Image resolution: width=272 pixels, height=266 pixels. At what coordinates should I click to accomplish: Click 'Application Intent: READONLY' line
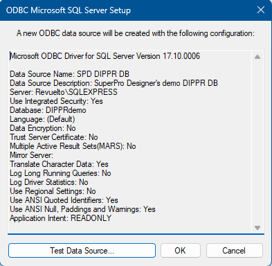[61, 218]
